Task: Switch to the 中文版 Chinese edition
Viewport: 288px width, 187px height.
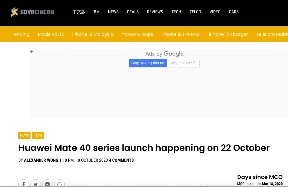Action: 79,12
